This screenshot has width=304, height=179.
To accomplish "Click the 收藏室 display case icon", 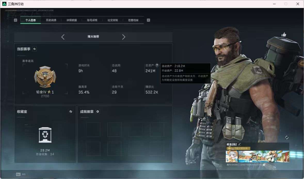I will pos(45,135).
